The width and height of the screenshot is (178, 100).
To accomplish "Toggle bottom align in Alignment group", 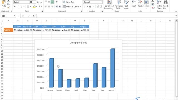I will 52,2.
